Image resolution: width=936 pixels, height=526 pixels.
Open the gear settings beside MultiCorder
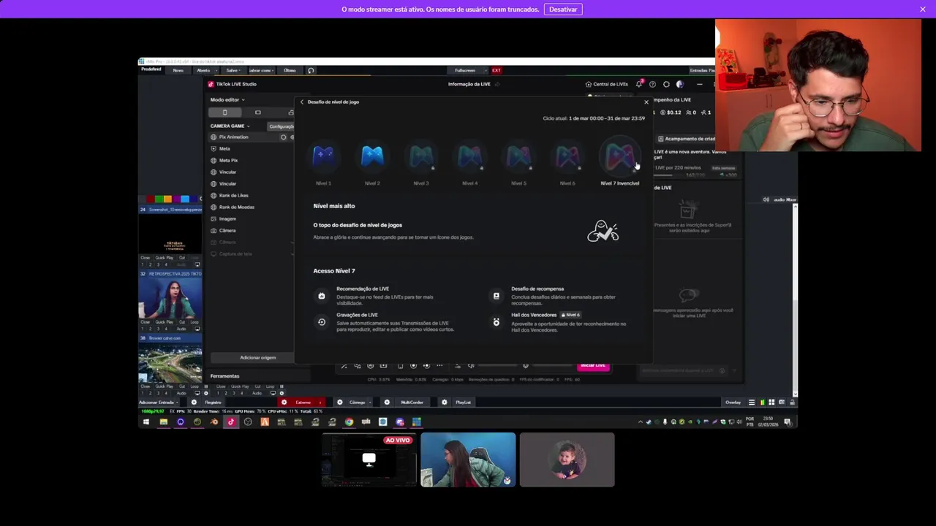point(387,403)
